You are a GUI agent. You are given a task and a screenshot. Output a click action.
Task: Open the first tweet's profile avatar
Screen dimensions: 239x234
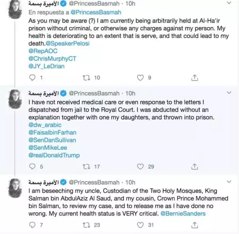pos(16,9)
